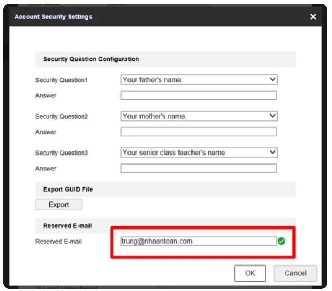Click the answer box under Security Question2
The height and width of the screenshot is (291, 332).
[199, 132]
